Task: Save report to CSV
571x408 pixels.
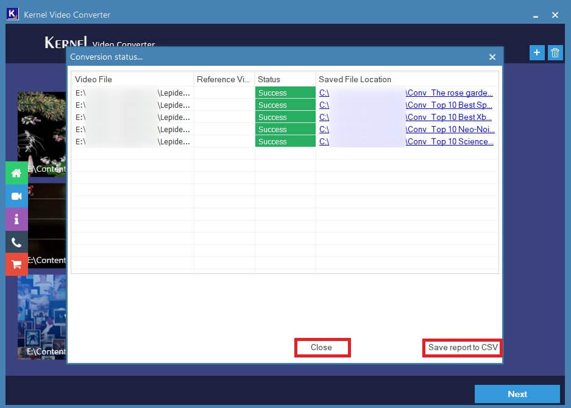Action: [463, 348]
